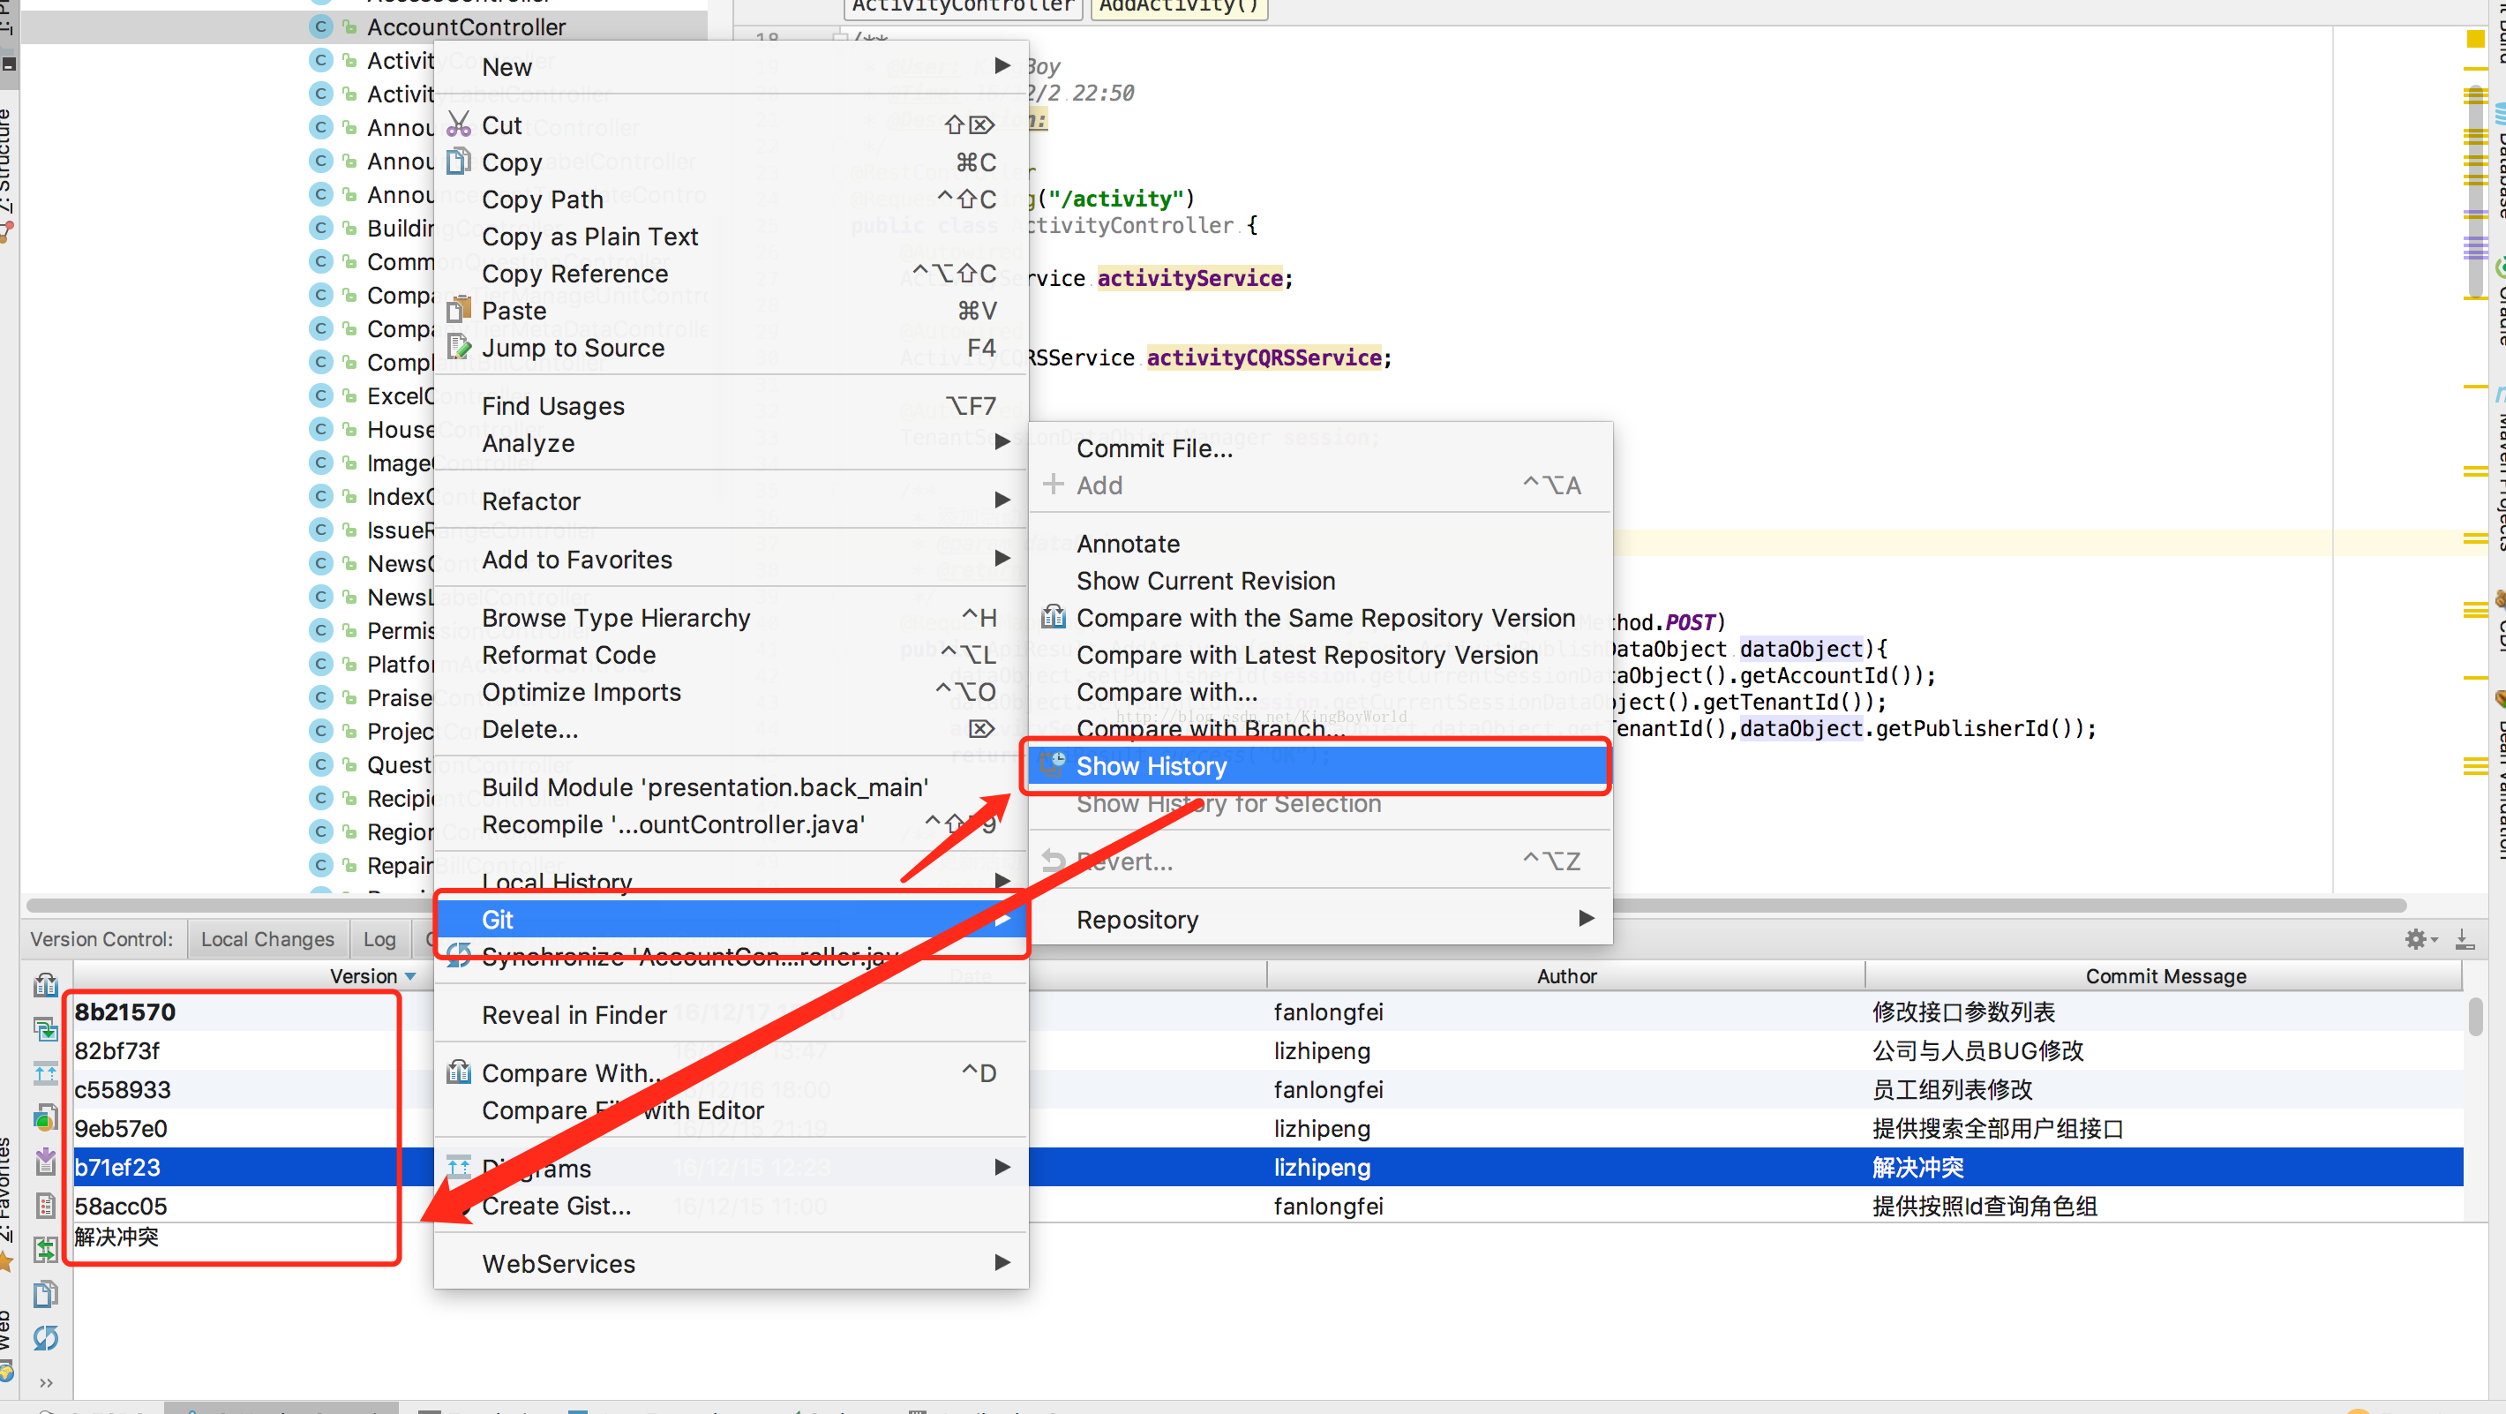Click the Copy revision number icon
The width and height of the screenshot is (2506, 1414).
point(45,1294)
